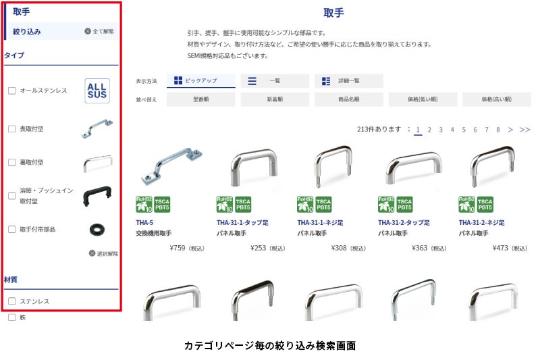Click the 選択解除 deselect icon

[x=92, y=253]
